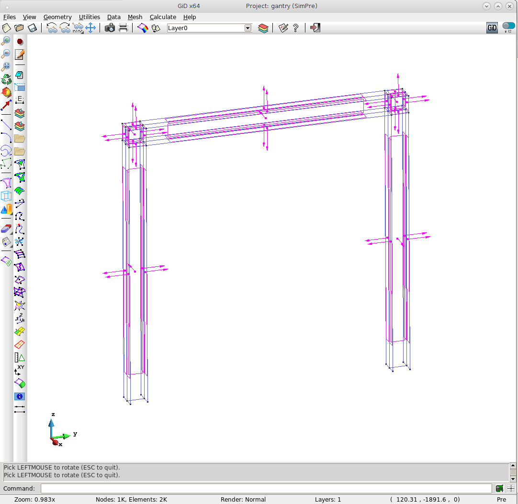Click the zoom out magnifier icon
The width and height of the screenshot is (518, 504).
6,54
